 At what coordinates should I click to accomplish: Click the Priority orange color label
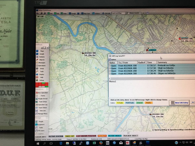pyautogui.click(x=149, y=103)
